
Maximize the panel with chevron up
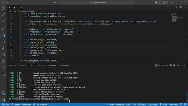pos(181,65)
